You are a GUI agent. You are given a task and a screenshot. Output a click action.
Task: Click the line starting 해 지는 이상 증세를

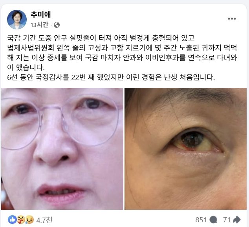(122, 58)
